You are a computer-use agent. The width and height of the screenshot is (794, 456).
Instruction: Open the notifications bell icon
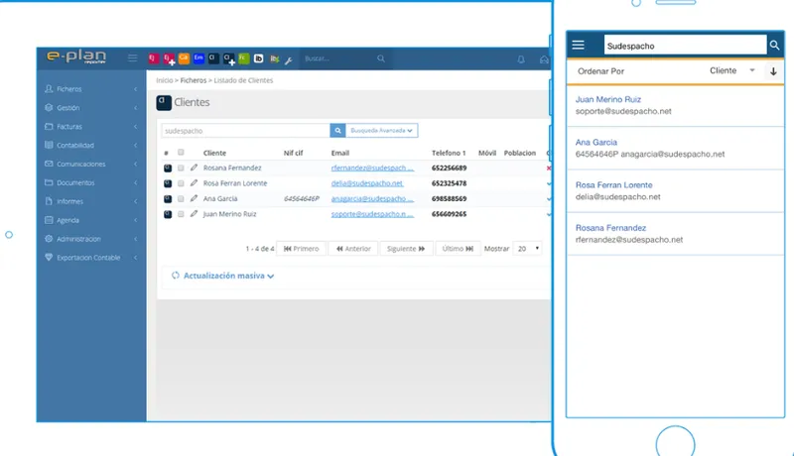point(520,59)
